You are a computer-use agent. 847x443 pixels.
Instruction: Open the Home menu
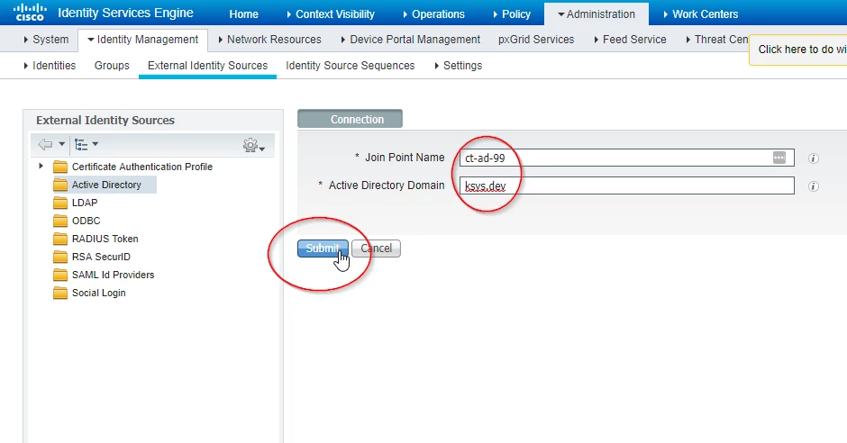click(243, 14)
